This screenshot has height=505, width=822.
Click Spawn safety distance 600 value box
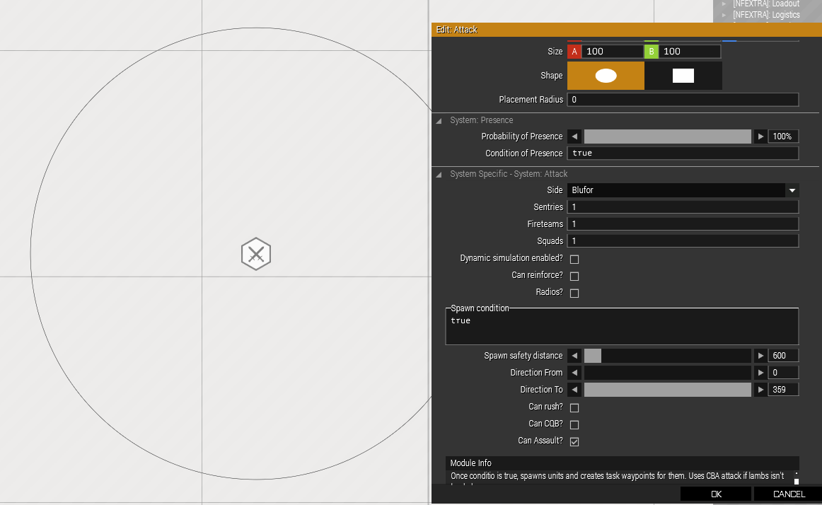click(783, 356)
